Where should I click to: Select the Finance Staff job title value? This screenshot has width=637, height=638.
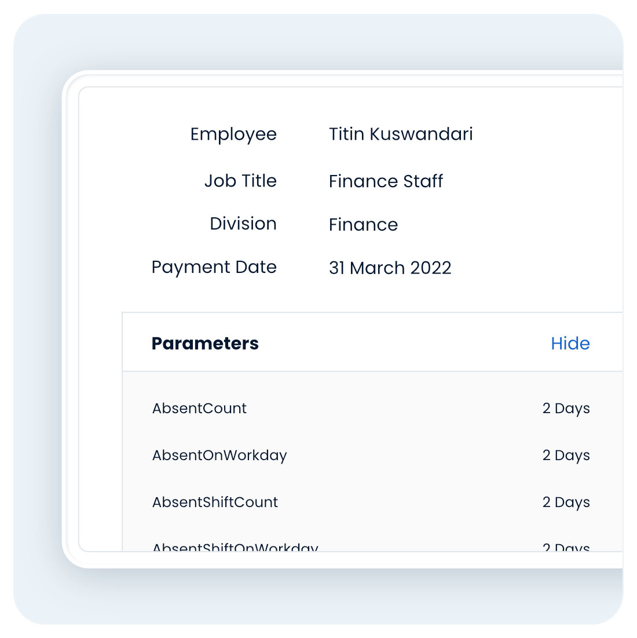pyautogui.click(x=386, y=181)
